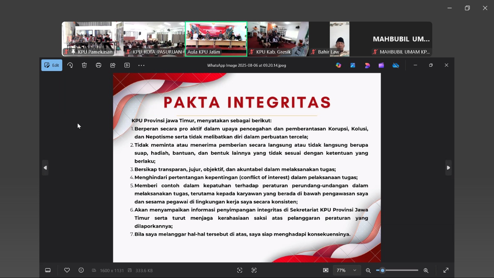Start slideshow with the play icon
This screenshot has width=494, height=278.
tap(127, 65)
